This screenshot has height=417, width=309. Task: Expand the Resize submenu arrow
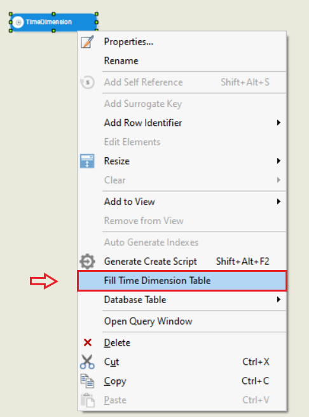coord(278,161)
